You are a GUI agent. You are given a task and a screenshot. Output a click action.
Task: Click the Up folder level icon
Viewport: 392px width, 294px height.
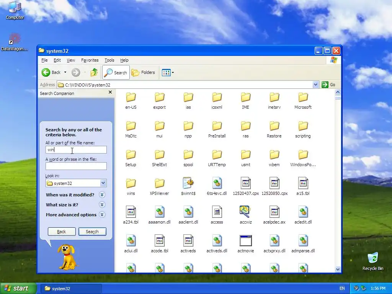pos(94,72)
